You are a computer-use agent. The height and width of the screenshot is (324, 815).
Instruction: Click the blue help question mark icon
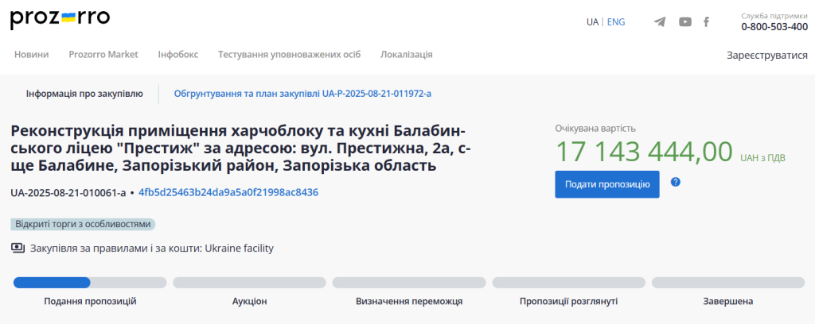coord(675,182)
